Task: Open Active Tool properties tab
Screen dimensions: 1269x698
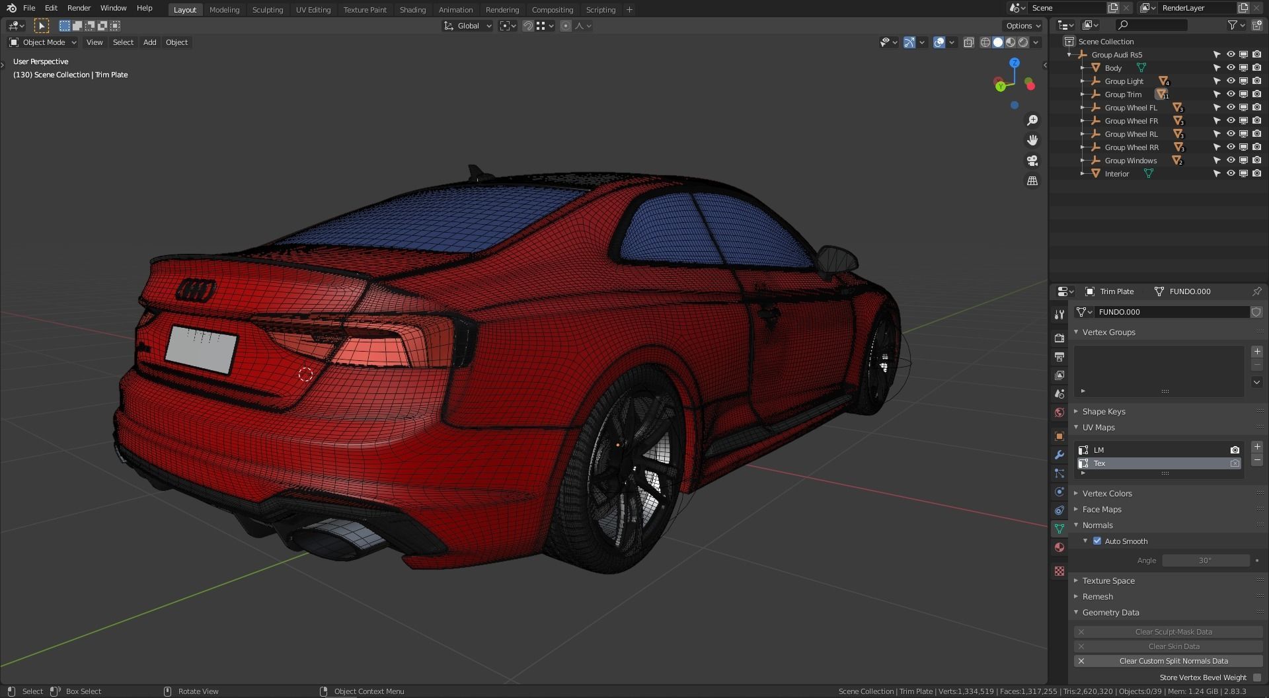Action: coord(1059,315)
